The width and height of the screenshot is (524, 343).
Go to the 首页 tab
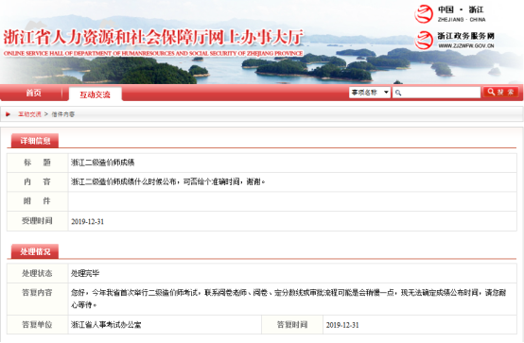pyautogui.click(x=34, y=93)
